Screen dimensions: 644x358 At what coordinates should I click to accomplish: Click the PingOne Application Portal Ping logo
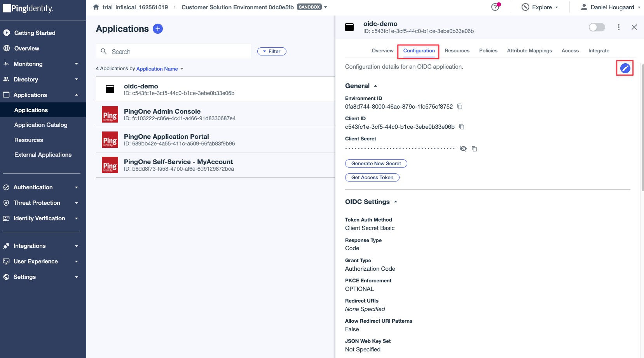click(110, 140)
